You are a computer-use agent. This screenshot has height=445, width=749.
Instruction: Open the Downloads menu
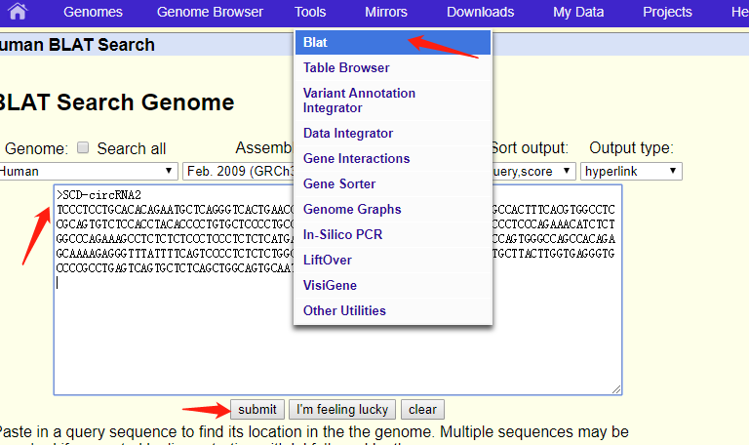pyautogui.click(x=480, y=12)
